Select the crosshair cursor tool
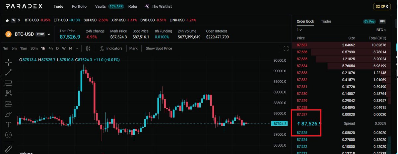Viewport: 398px width, 154px height. pyautogui.click(x=9, y=62)
